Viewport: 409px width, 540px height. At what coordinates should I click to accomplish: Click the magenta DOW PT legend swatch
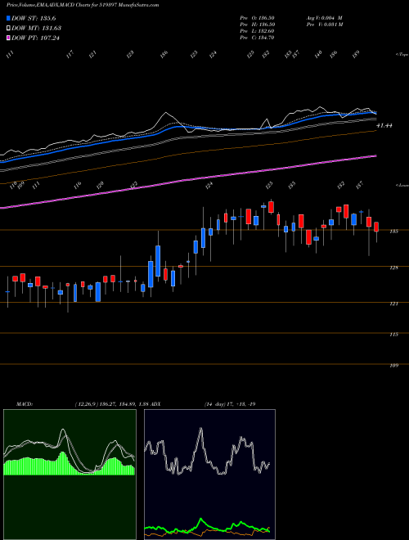[9, 38]
